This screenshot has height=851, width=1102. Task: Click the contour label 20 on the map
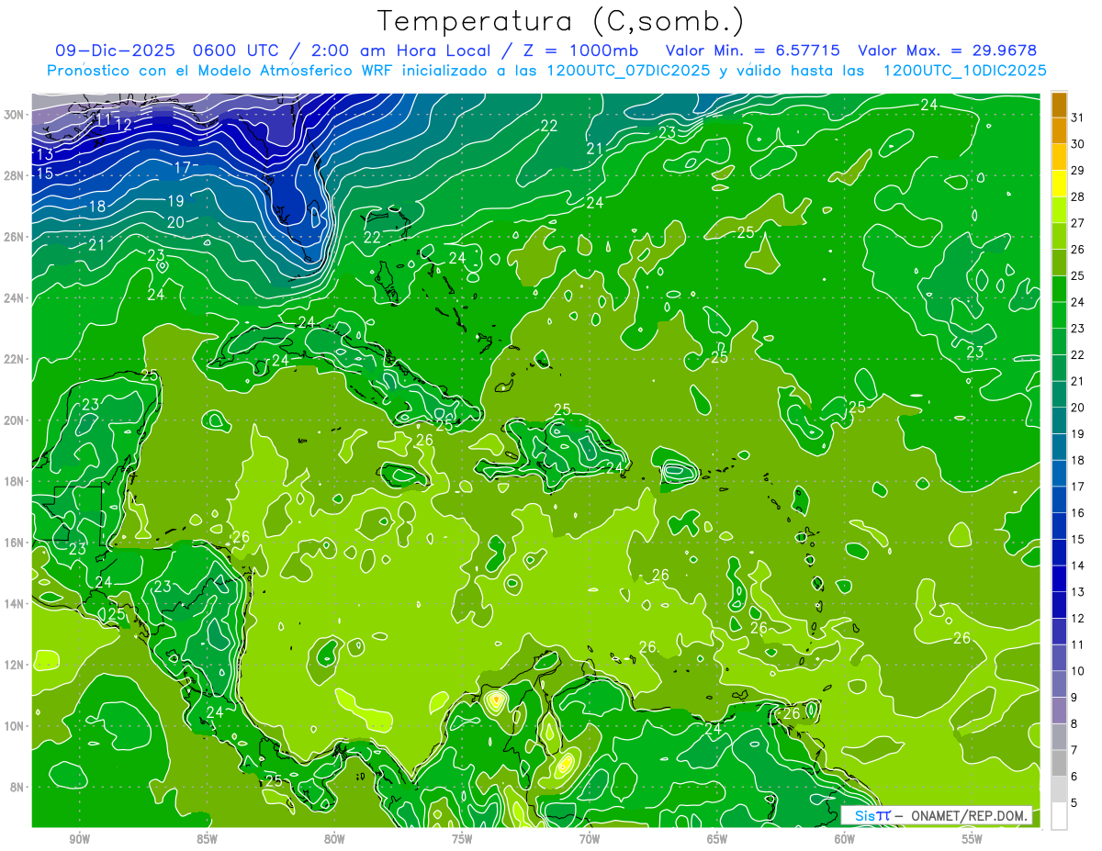175,221
